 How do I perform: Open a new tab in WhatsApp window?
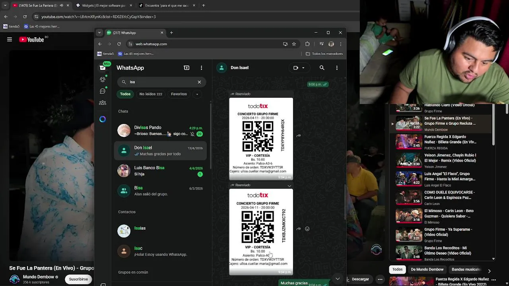(x=171, y=33)
